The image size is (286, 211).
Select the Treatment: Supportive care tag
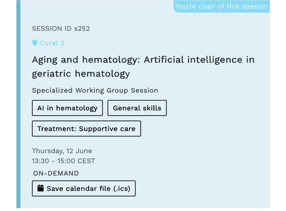coord(86,129)
